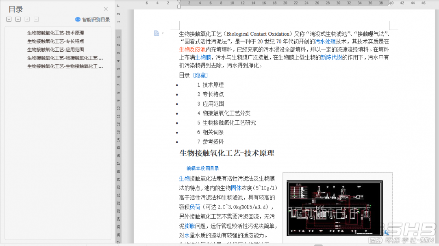The height and width of the screenshot is (246, 439).
Task: Click list item 4 物接触氧化工艺分类
Action: pyautogui.click(x=224, y=113)
